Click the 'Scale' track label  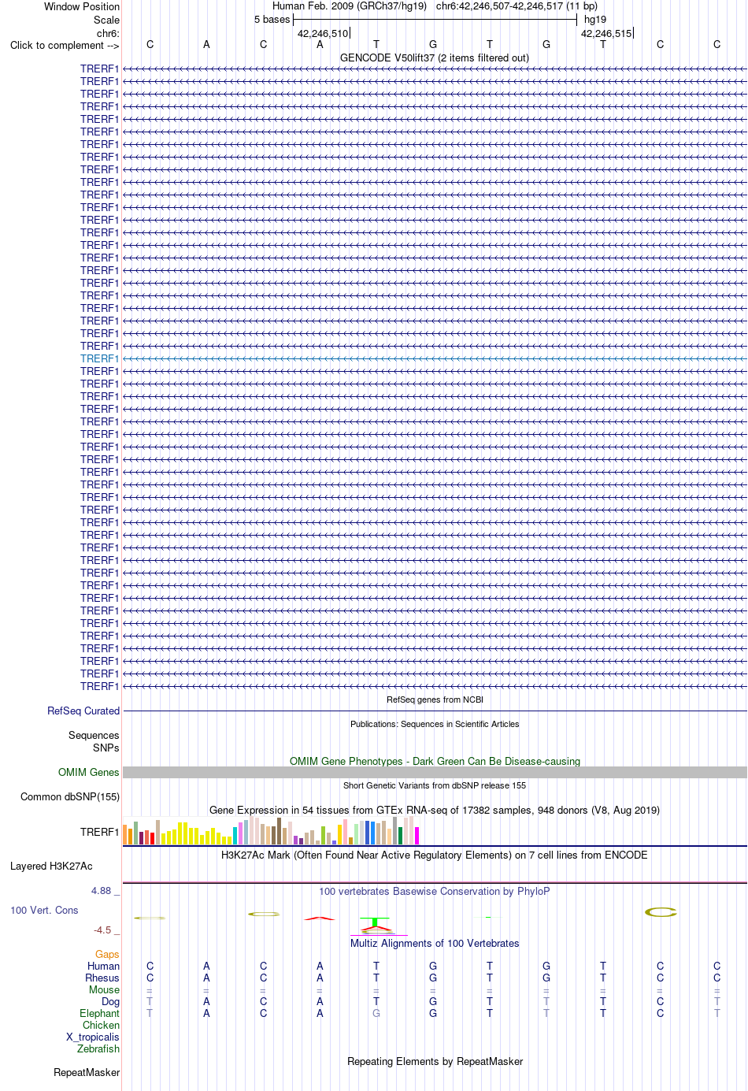click(x=107, y=20)
